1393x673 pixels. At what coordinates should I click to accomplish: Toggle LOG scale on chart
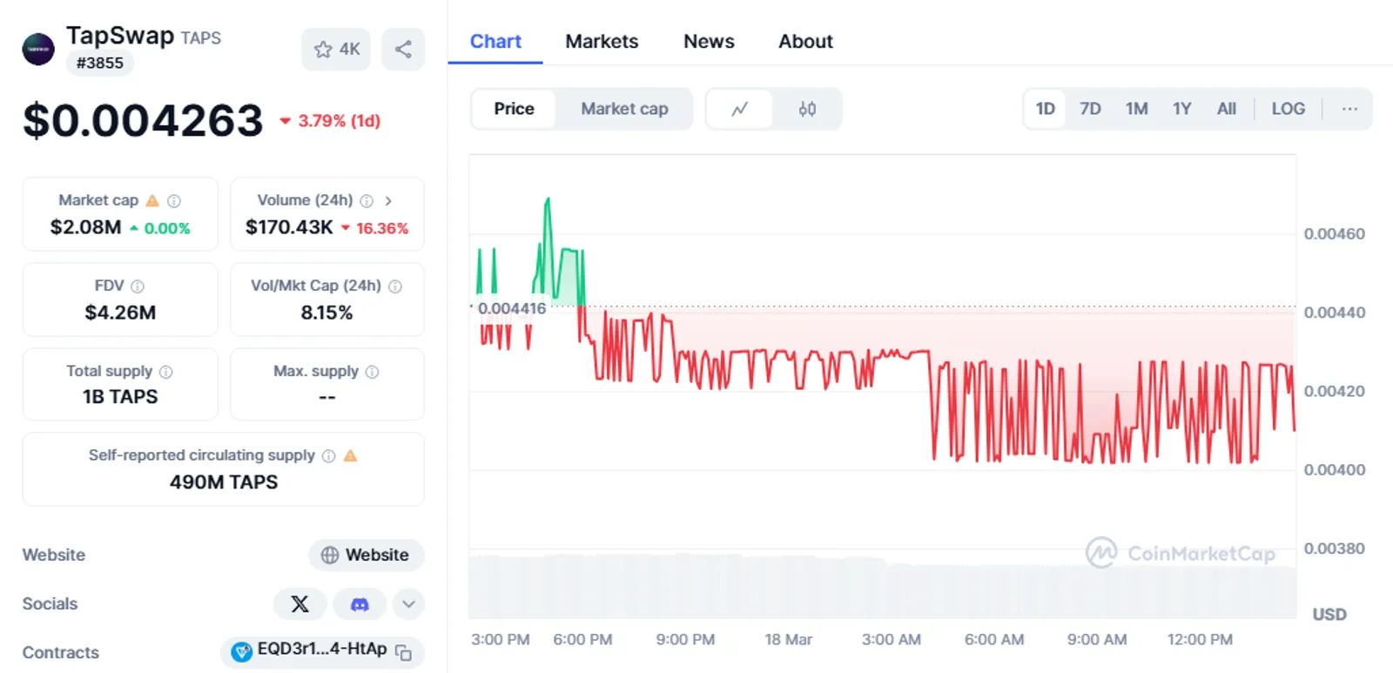[x=1288, y=109]
